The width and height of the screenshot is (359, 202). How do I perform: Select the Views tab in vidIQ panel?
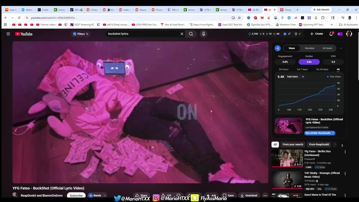[x=292, y=48]
